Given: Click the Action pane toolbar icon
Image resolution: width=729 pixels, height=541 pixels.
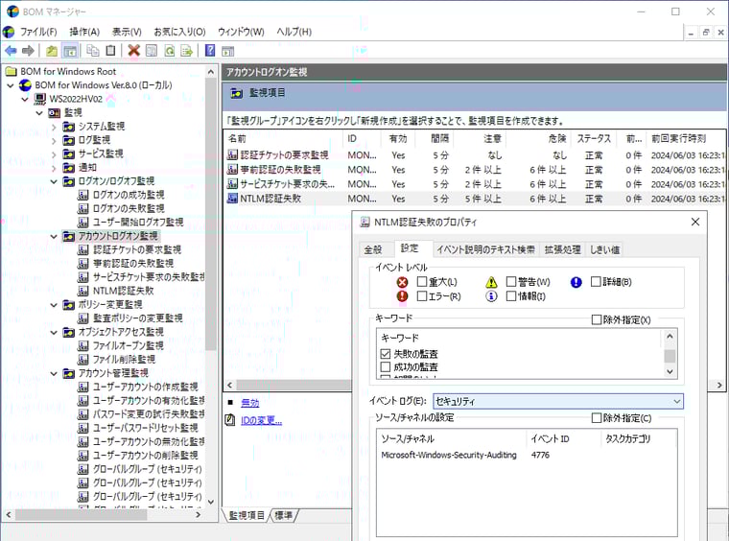Looking at the screenshot, I should (228, 51).
